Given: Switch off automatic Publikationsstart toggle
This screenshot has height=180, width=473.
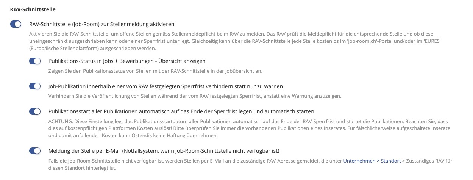Looking at the screenshot, I should 35,111.
